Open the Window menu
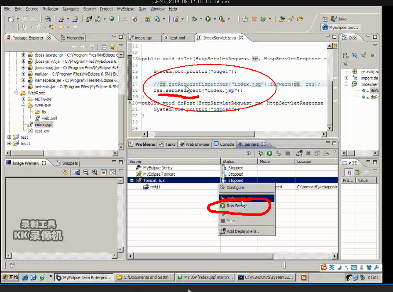The image size is (393, 292). (157, 9)
